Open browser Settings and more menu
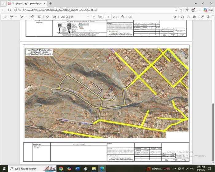 (x=199, y=10)
